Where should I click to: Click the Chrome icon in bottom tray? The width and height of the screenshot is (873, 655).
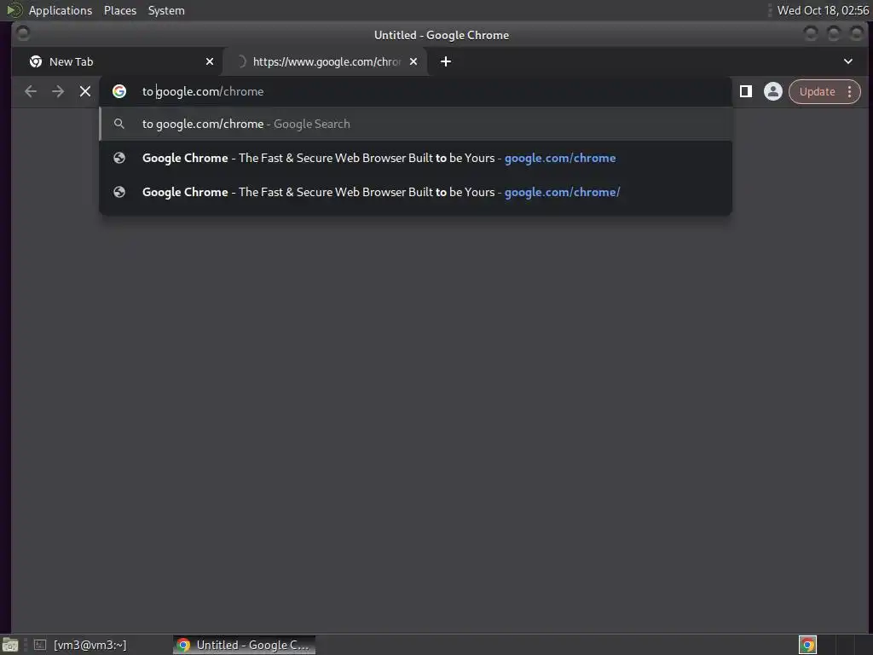(807, 645)
